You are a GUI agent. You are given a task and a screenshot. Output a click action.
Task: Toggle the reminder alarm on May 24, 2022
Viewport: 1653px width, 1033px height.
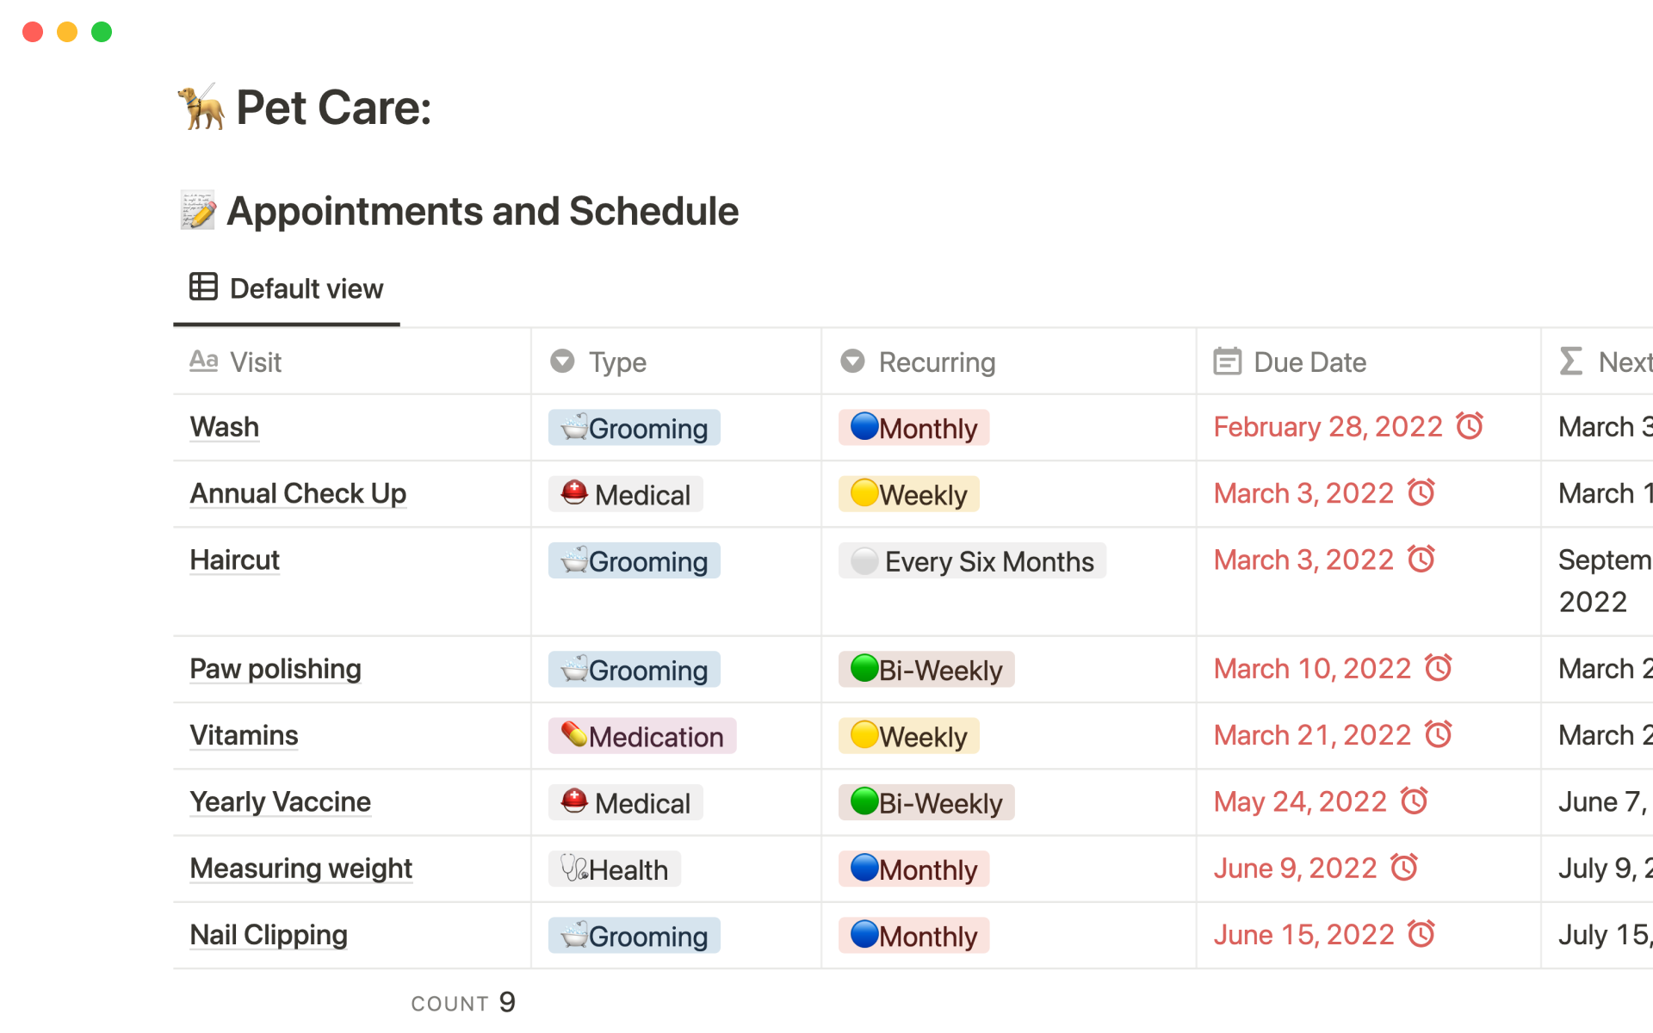[1415, 801]
